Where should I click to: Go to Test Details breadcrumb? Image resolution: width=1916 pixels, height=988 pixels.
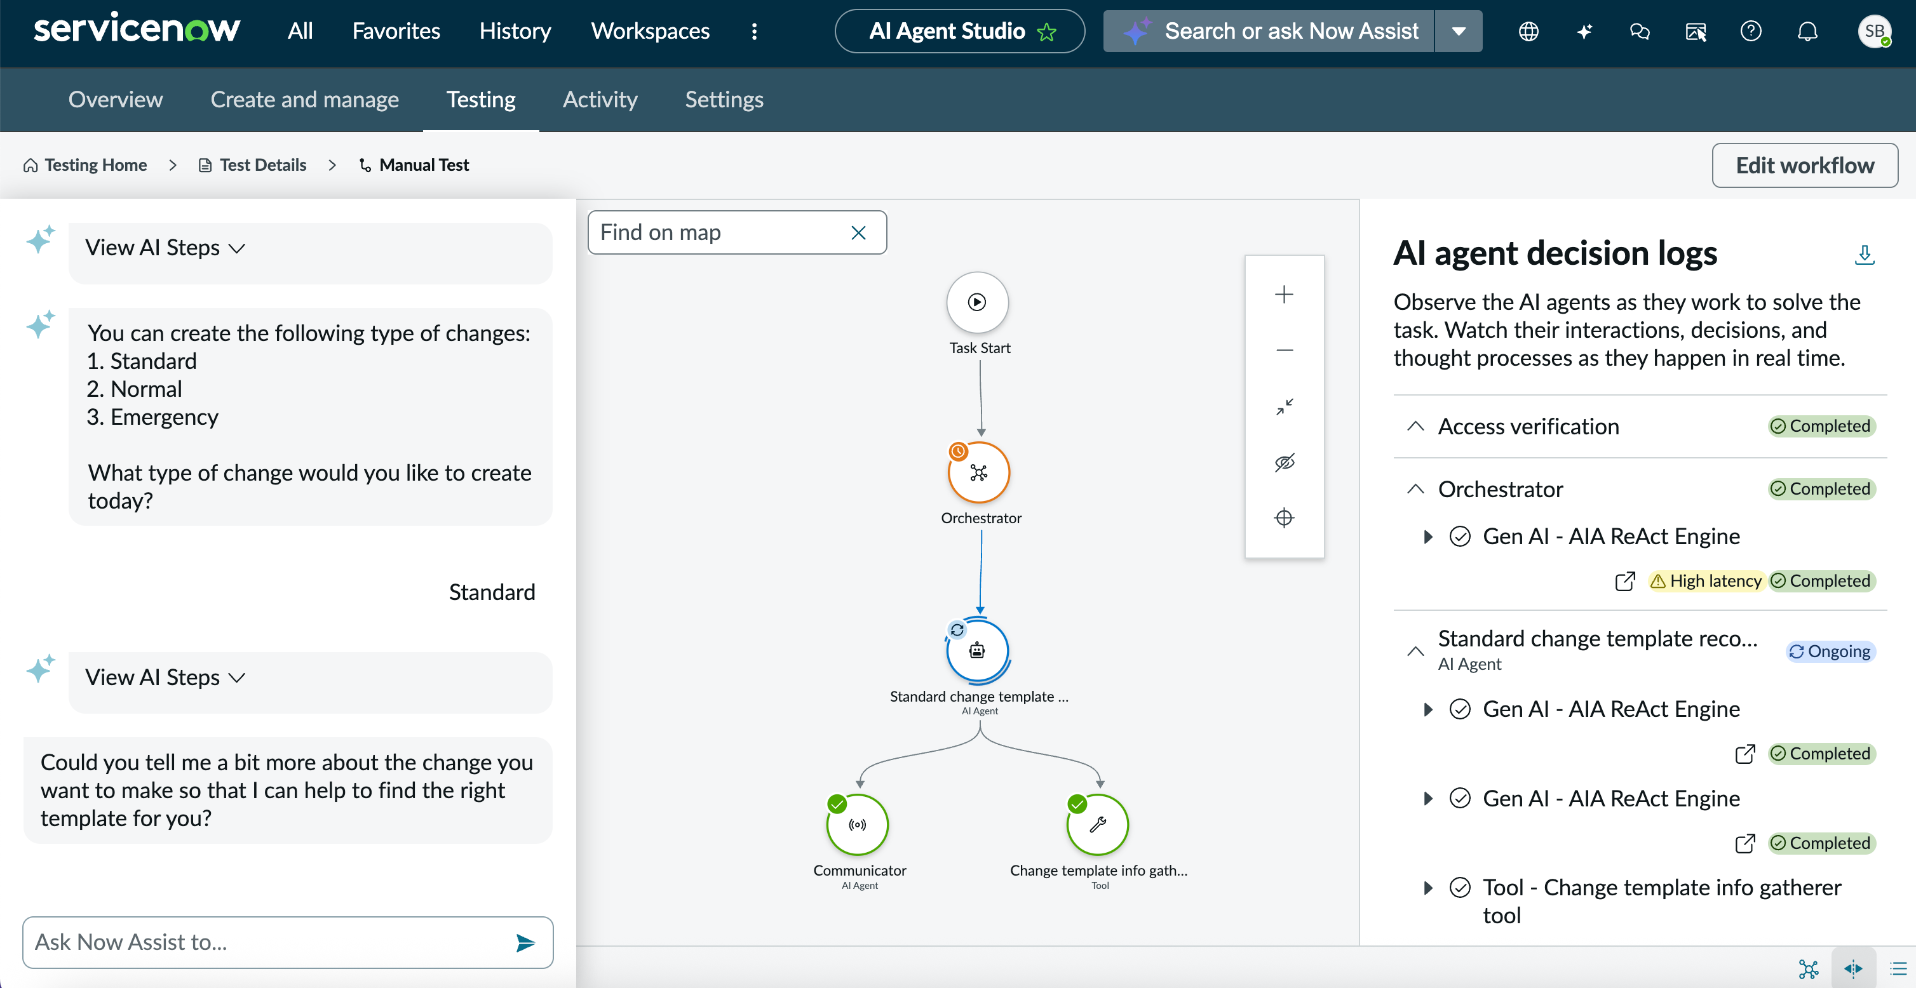(x=253, y=164)
